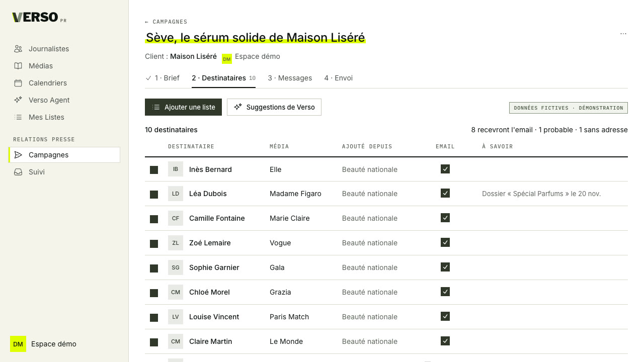Click campaign title Sève, le sérum solide
Viewport: 644px width, 362px height.
click(x=256, y=38)
